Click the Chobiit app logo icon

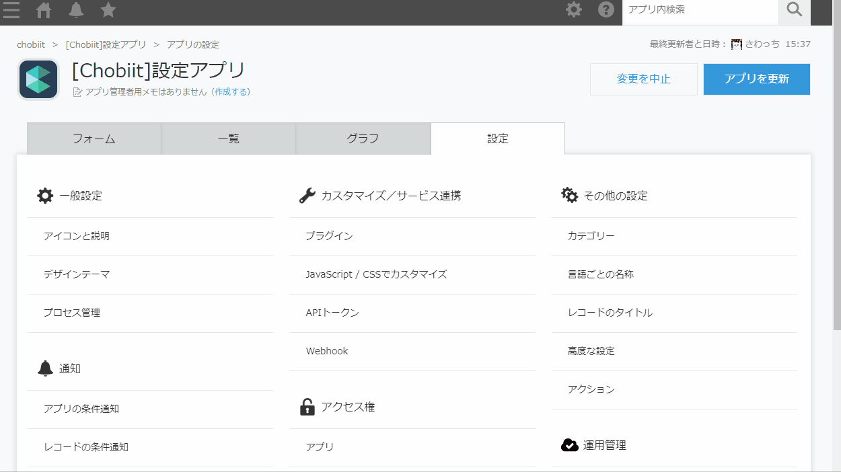[38, 79]
